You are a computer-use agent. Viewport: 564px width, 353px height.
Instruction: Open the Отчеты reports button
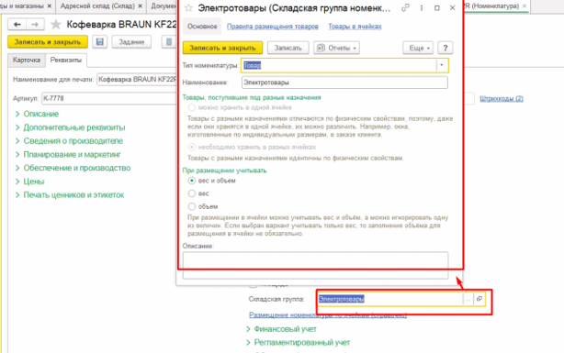pyautogui.click(x=336, y=48)
